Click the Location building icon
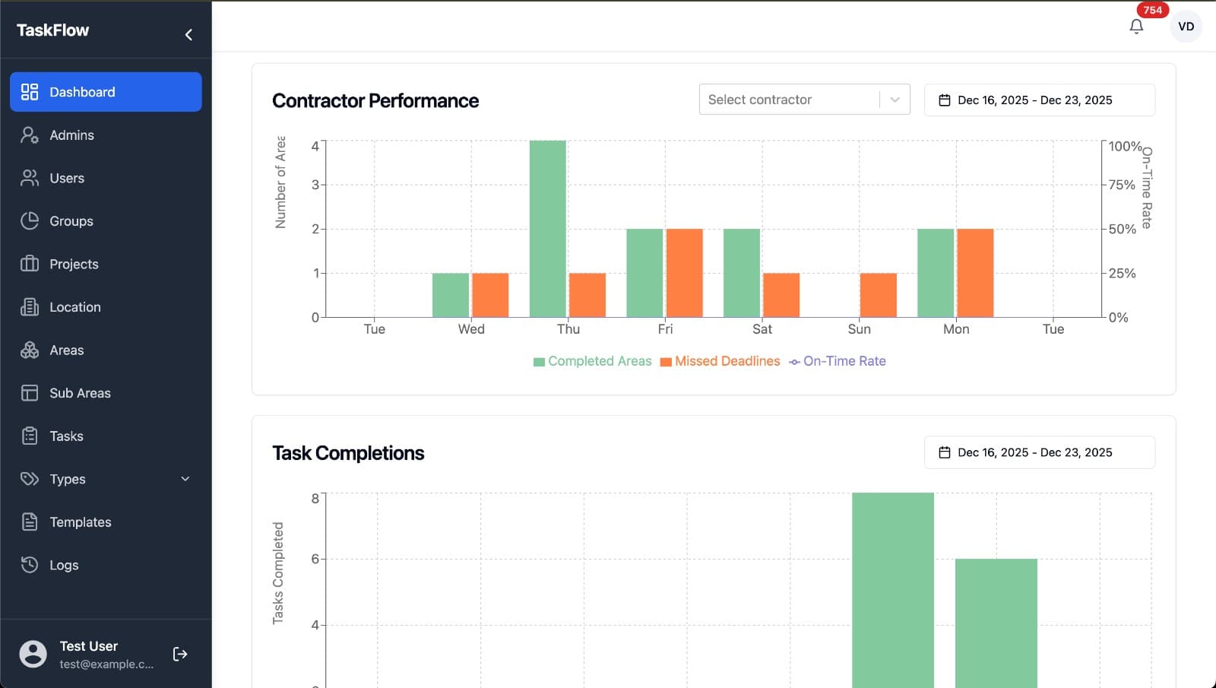Viewport: 1216px width, 688px height. pyautogui.click(x=30, y=307)
